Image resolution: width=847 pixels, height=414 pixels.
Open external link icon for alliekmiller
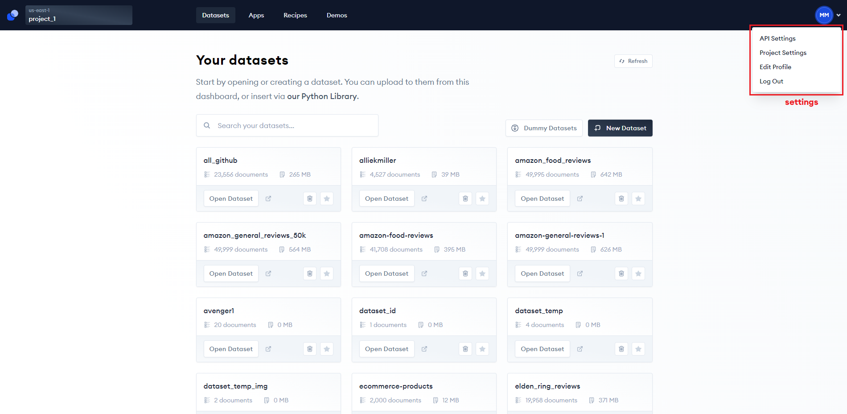(424, 199)
